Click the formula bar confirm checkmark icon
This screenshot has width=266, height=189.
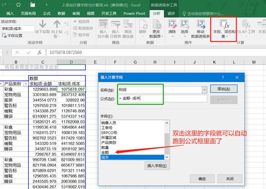pos(28,53)
